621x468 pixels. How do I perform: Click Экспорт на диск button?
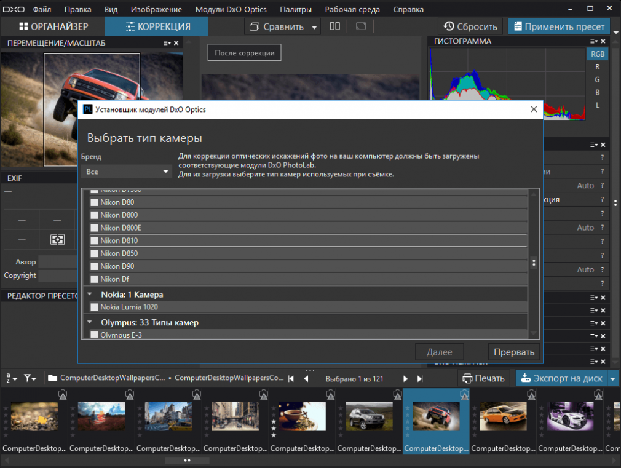[x=562, y=378]
